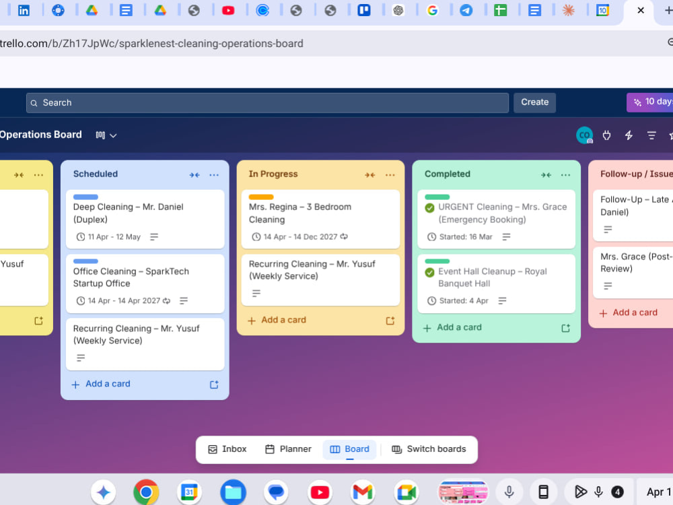
Task: Open the Power-Ups plug icon
Action: 606,135
